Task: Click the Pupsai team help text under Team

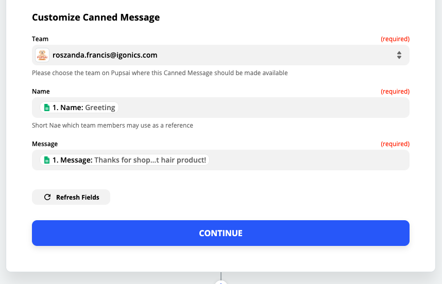Action: 160,73
